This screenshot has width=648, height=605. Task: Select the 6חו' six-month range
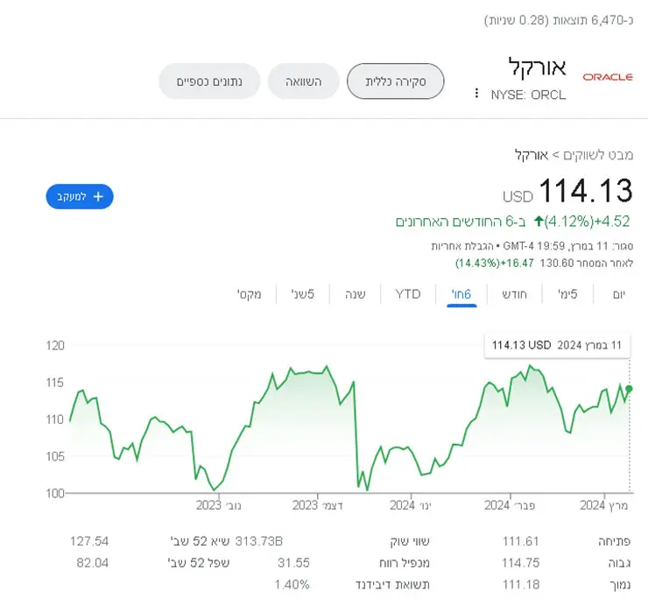click(461, 294)
